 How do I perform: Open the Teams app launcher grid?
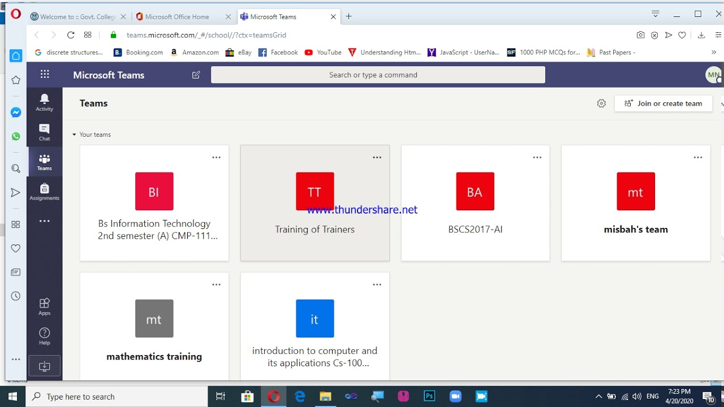coord(45,74)
